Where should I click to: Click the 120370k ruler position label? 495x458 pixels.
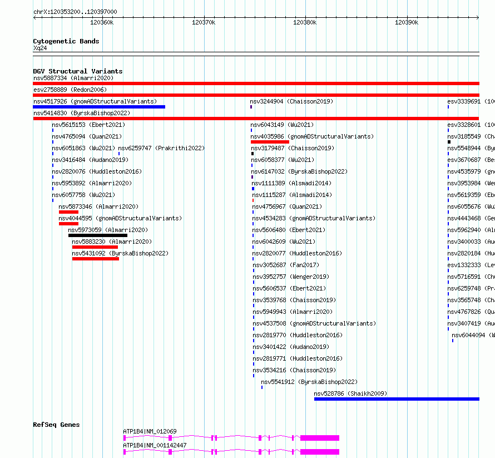[x=204, y=22]
